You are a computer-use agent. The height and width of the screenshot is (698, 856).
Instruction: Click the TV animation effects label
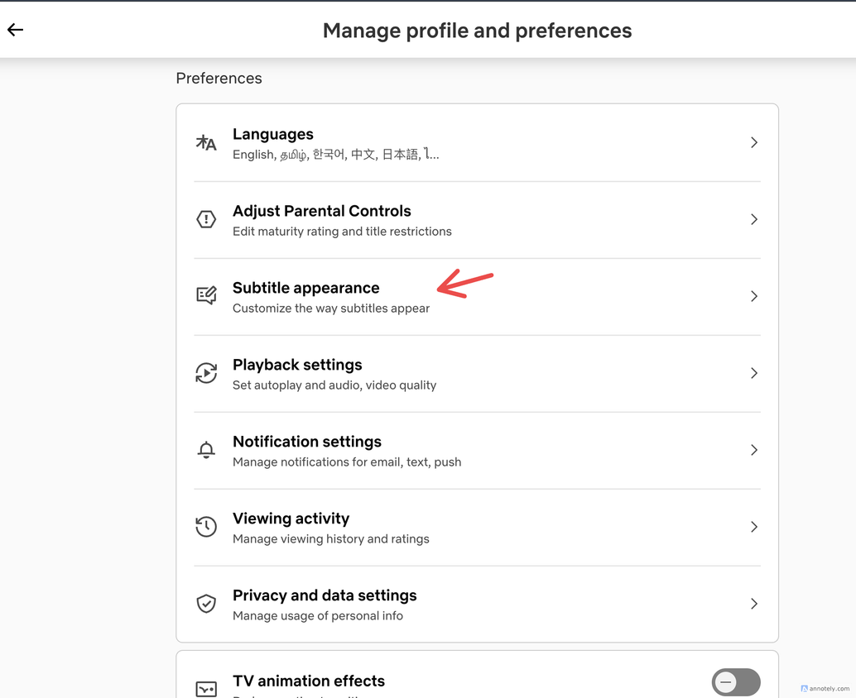pos(309,681)
